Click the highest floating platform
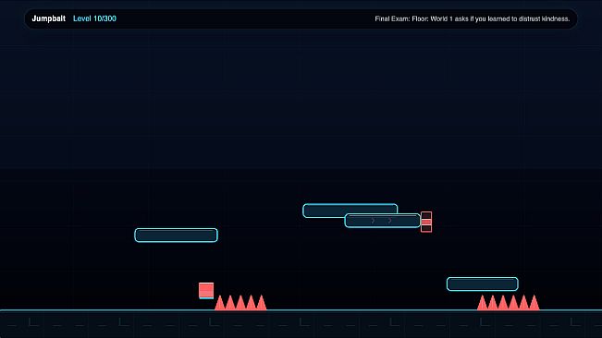This screenshot has width=602, height=338. (350, 211)
